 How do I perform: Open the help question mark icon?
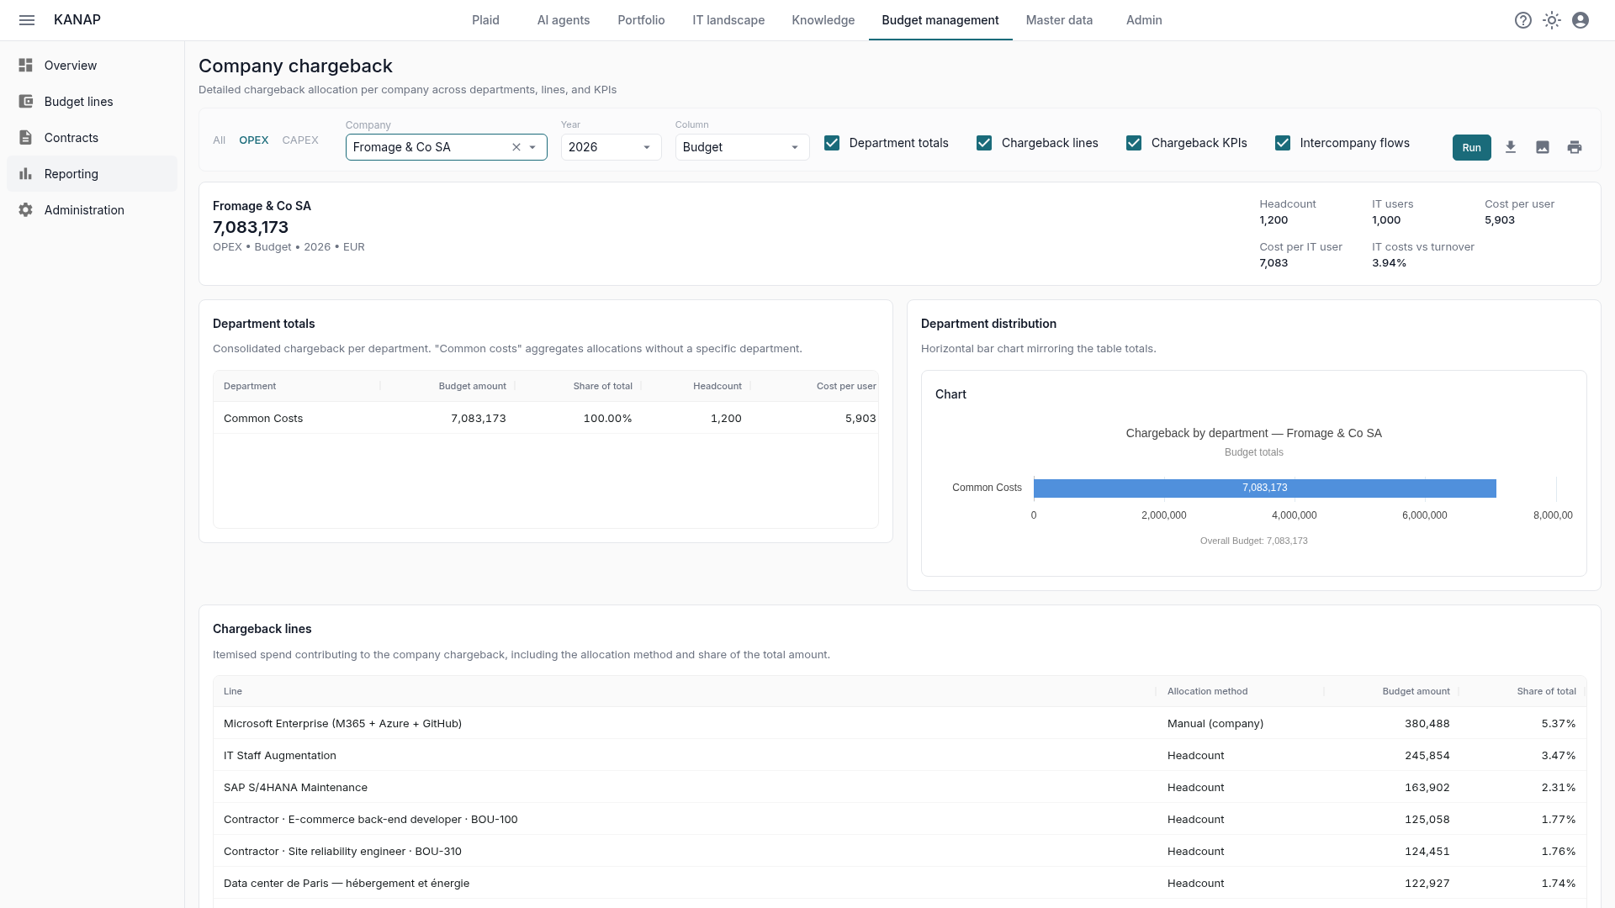(x=1523, y=20)
